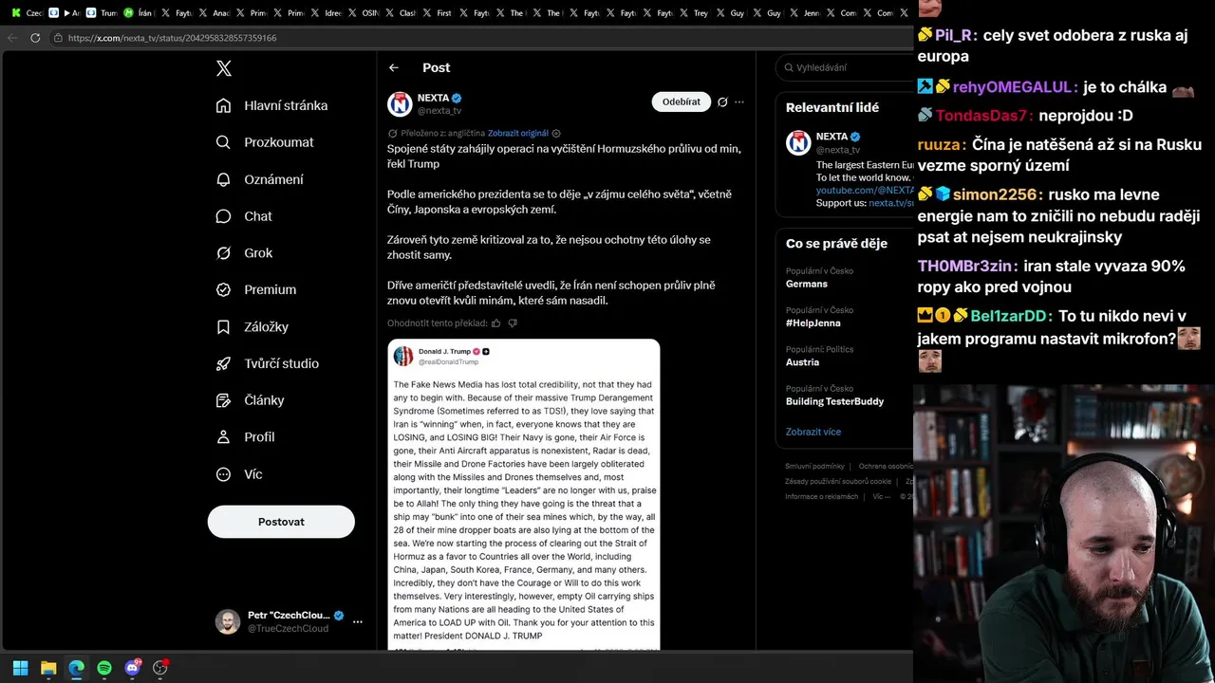
Task: Open Oznámení notifications
Action: 260,179
